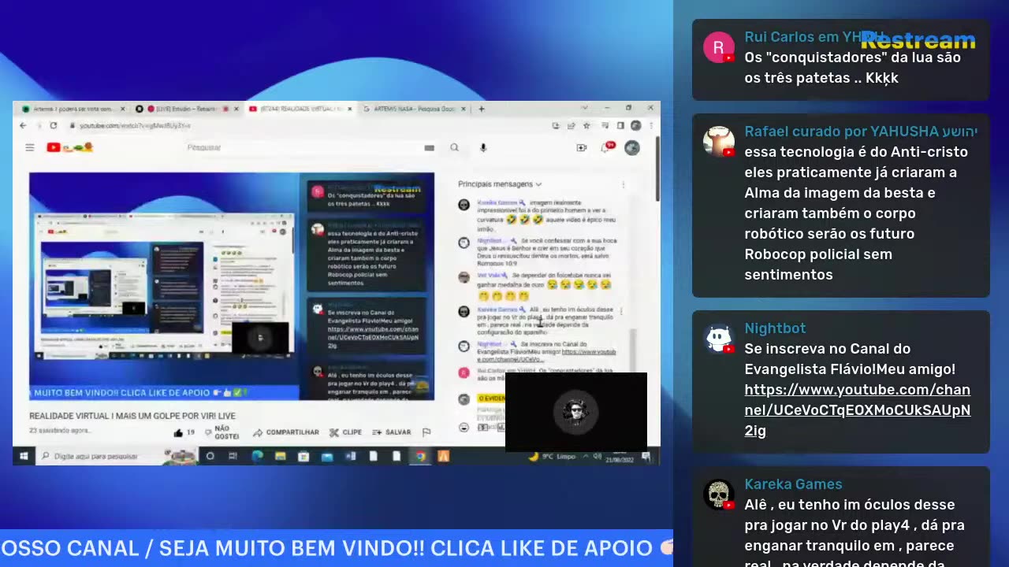Click the YouTube page vertical scrollbar

657,169
